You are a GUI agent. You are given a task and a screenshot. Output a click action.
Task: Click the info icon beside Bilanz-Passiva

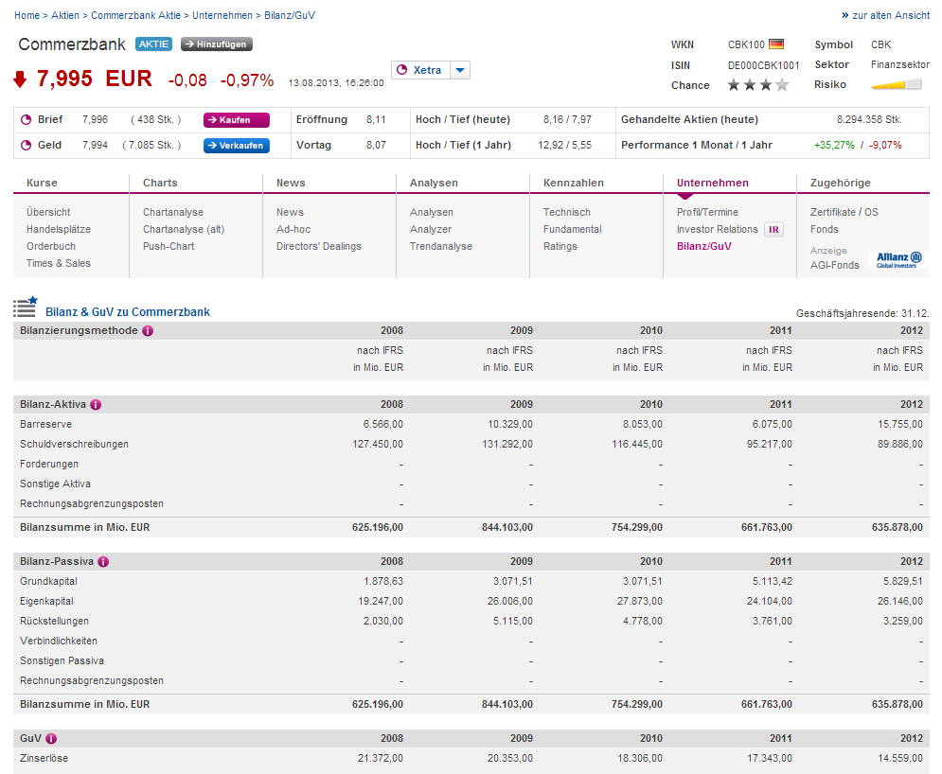pos(103,562)
